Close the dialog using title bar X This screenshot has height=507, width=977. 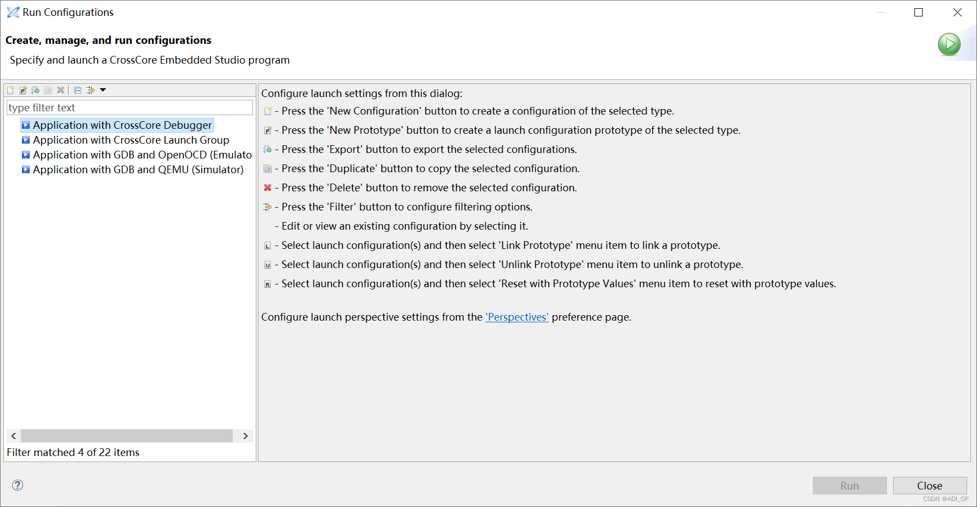pyautogui.click(x=957, y=12)
